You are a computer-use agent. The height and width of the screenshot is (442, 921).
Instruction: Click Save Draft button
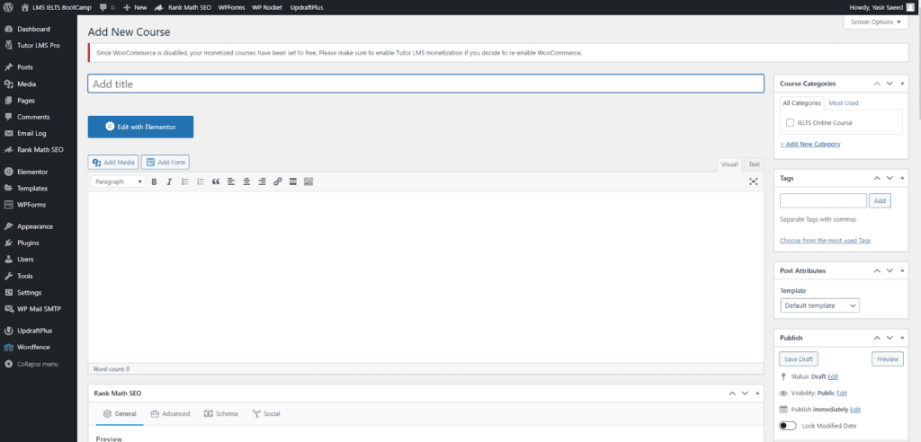coord(799,359)
